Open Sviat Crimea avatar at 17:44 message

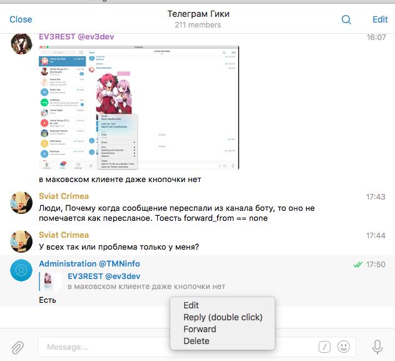(x=21, y=241)
